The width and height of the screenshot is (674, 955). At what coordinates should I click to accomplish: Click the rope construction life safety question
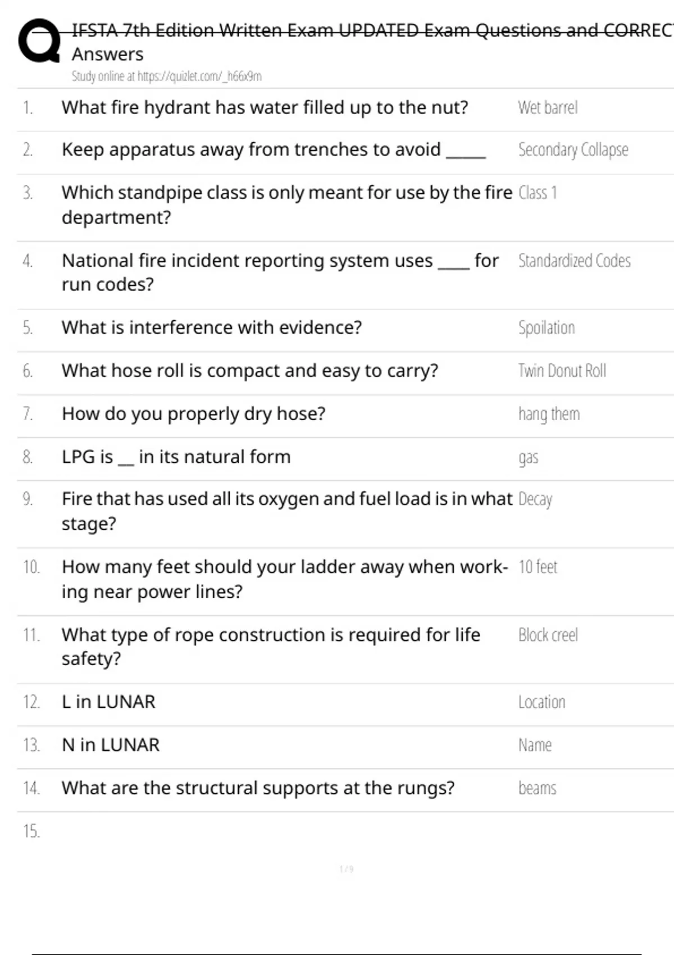[x=271, y=646]
